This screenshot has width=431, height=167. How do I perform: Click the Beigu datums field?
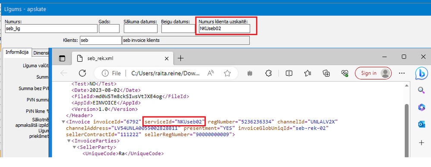178,28
